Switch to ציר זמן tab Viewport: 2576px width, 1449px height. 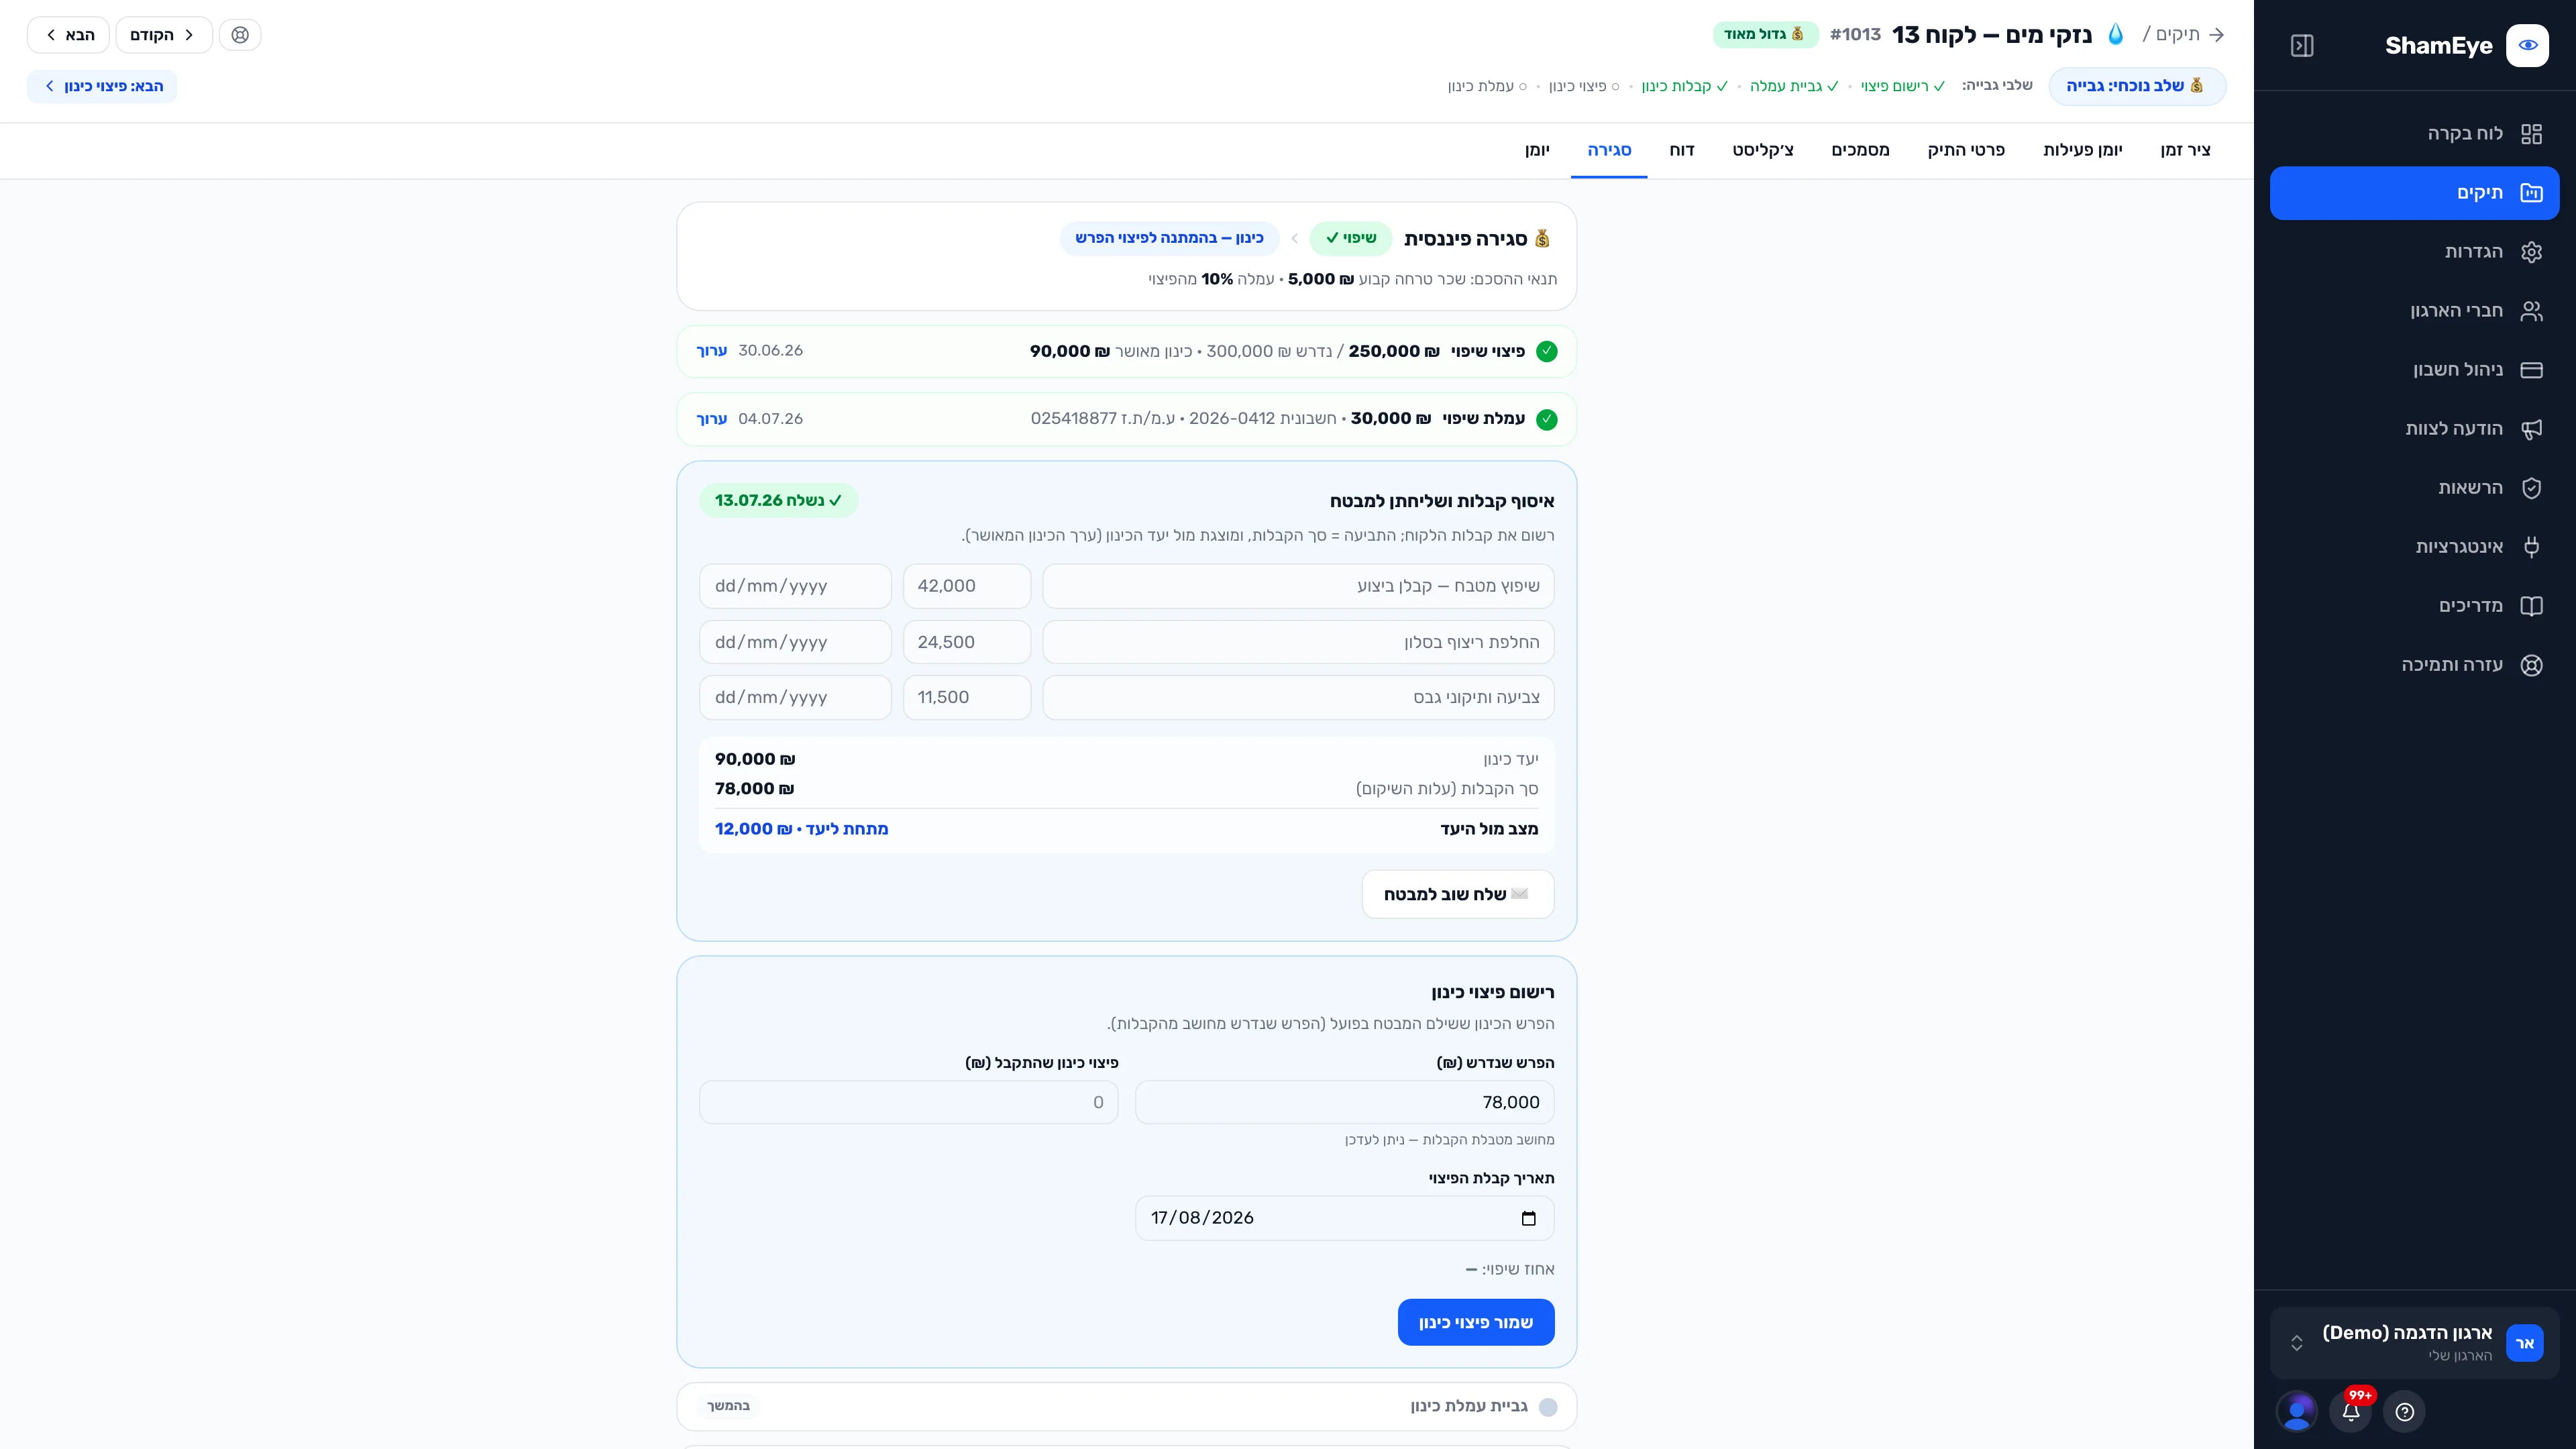tap(2185, 150)
